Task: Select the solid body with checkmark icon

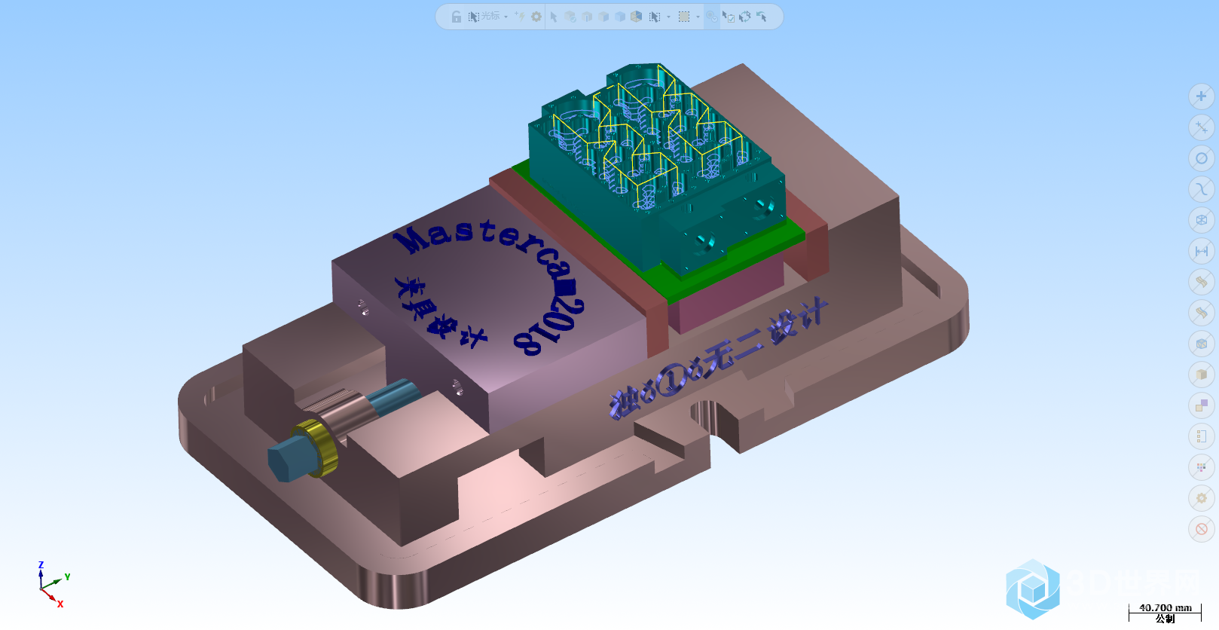Action: click(x=570, y=17)
